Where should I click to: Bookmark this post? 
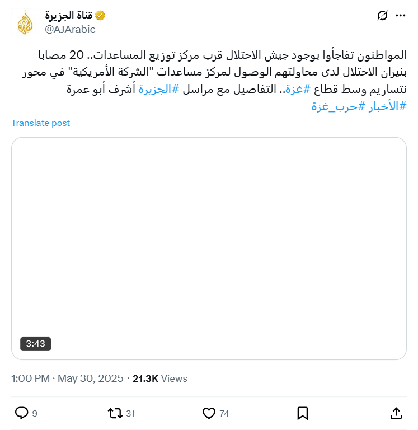[x=303, y=413]
